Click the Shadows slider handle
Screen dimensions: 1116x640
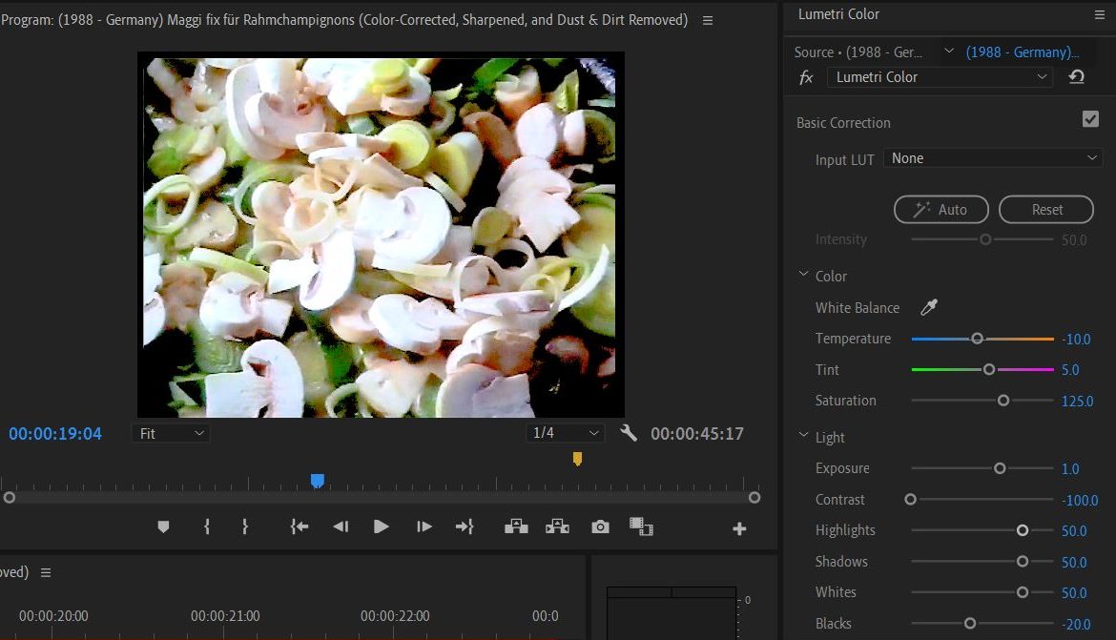point(1023,562)
